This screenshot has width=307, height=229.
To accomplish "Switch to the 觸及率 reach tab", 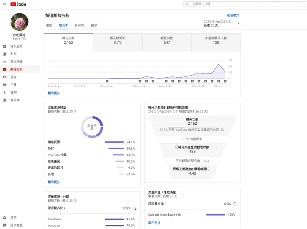I will click(x=63, y=25).
